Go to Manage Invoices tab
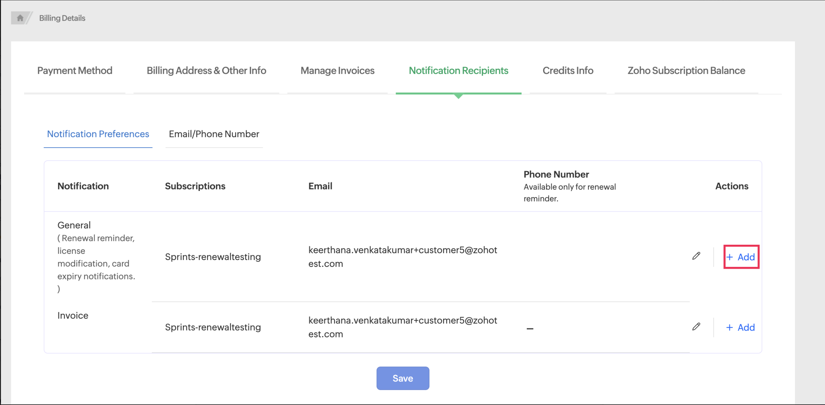 point(337,70)
